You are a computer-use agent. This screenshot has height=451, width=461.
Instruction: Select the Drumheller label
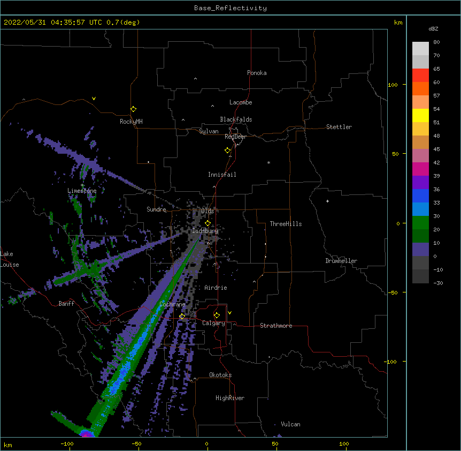[341, 261]
